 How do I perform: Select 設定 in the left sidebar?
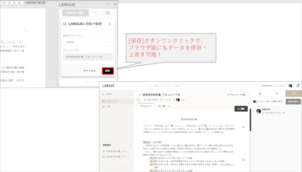108,107
